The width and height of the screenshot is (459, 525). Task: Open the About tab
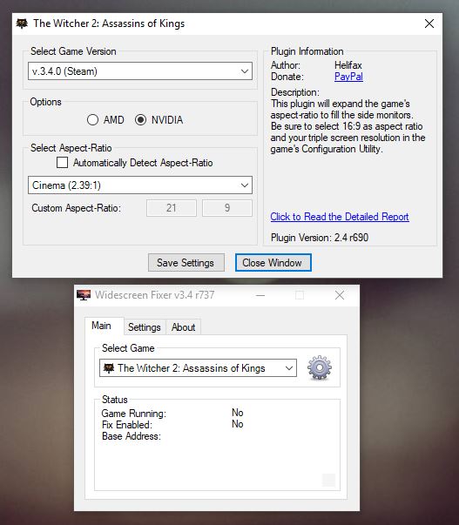click(x=183, y=327)
